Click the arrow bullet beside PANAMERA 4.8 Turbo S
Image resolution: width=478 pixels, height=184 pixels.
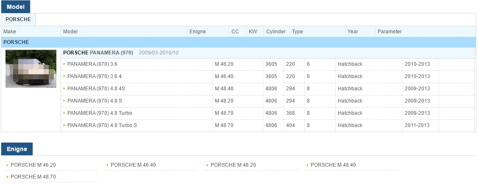click(64, 125)
